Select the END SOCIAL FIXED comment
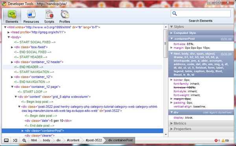Viewport: 236px width, 146px height. tap(33, 52)
